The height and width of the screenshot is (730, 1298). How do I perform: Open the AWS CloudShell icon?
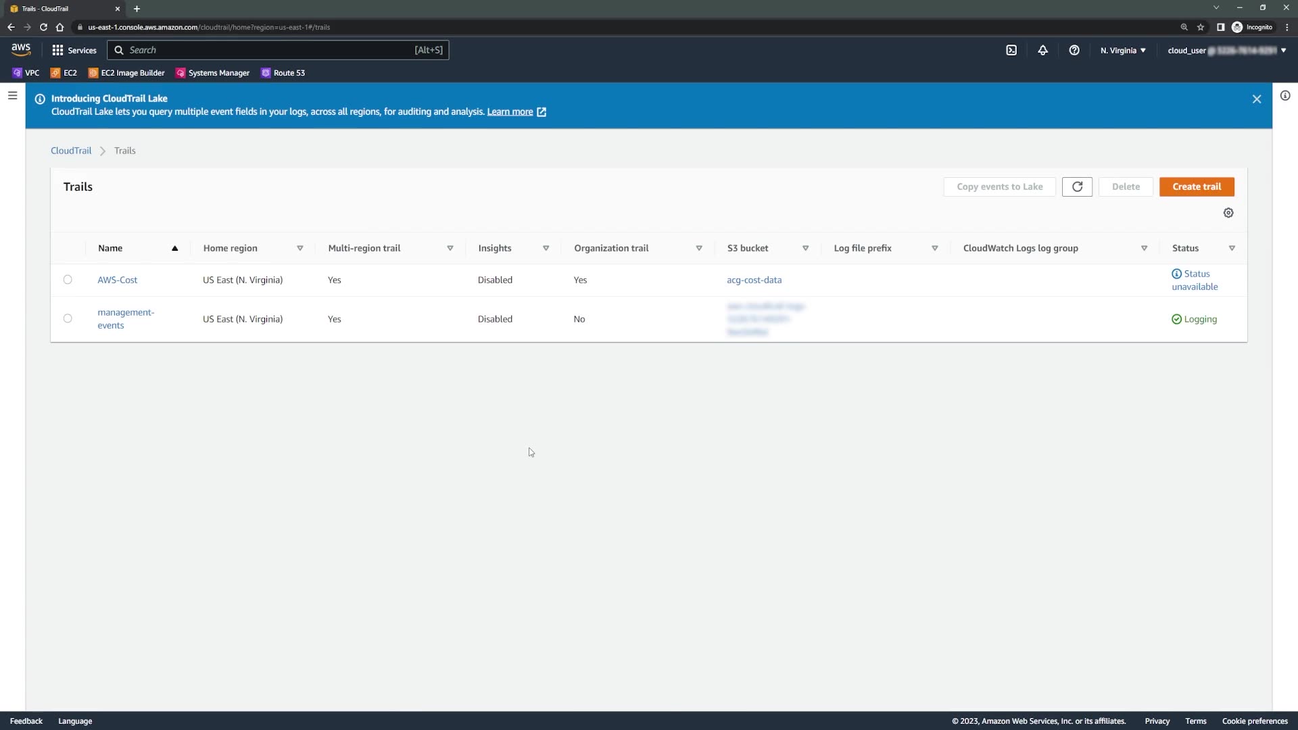[1011, 50]
